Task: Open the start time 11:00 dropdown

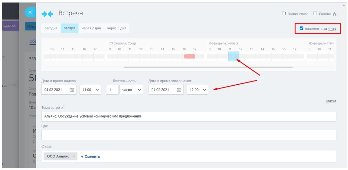Action: point(90,90)
